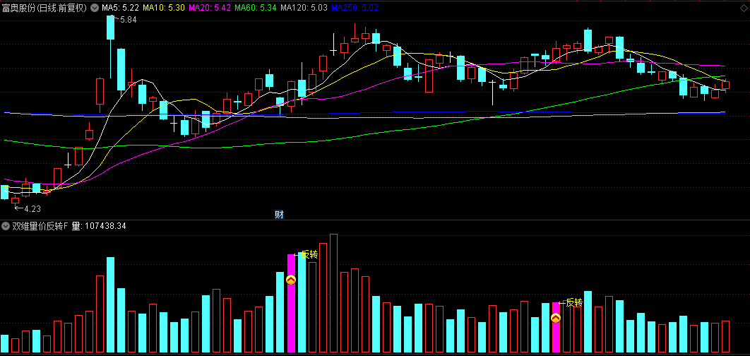Expand the 双维量价反转F indicator dropdown arrow
Image resolution: width=750 pixels, height=356 pixels.
click(5, 226)
